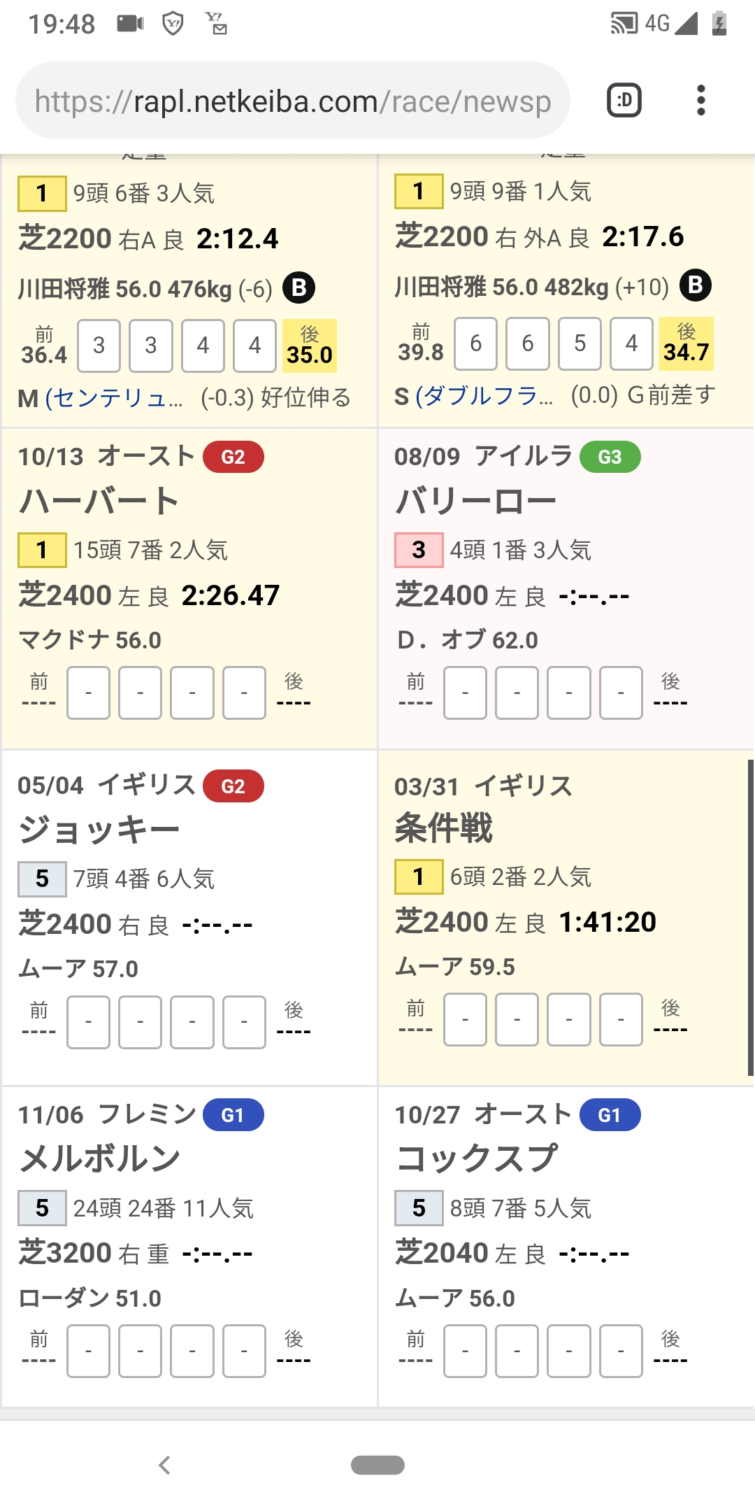This screenshot has height=1511, width=755.
Task: Tap the G1 badge on メルボルン race
Action: [233, 1114]
